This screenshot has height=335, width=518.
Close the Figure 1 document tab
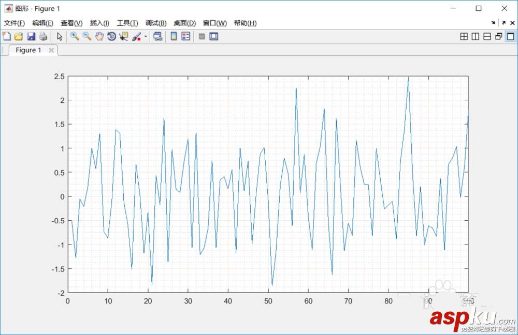(51, 50)
